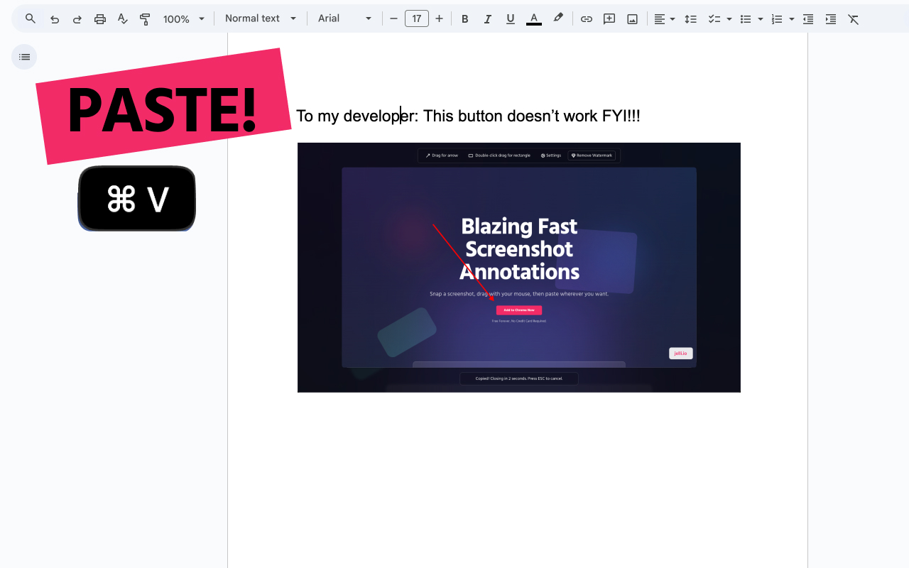Show the document outline
The height and width of the screenshot is (568, 909).
[24, 57]
